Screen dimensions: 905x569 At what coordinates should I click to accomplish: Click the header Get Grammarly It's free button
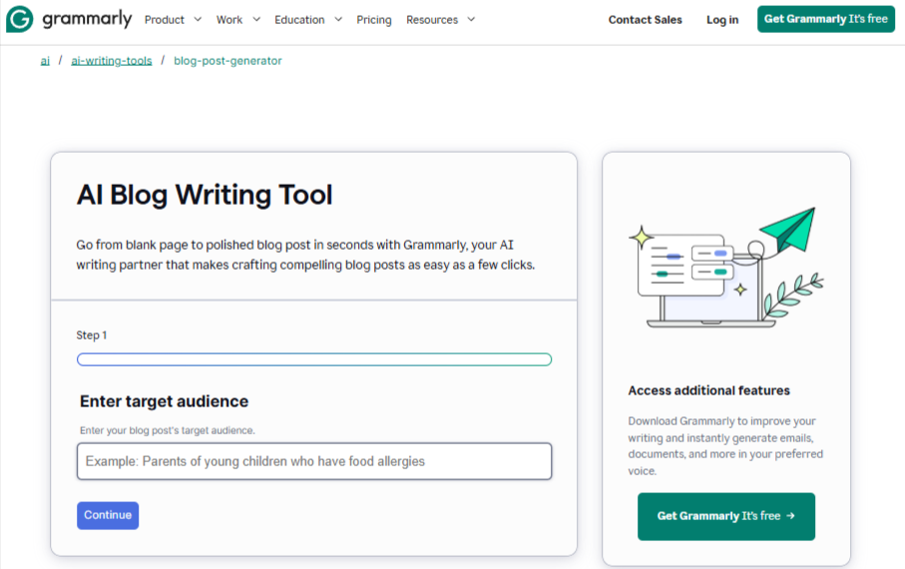click(x=826, y=19)
